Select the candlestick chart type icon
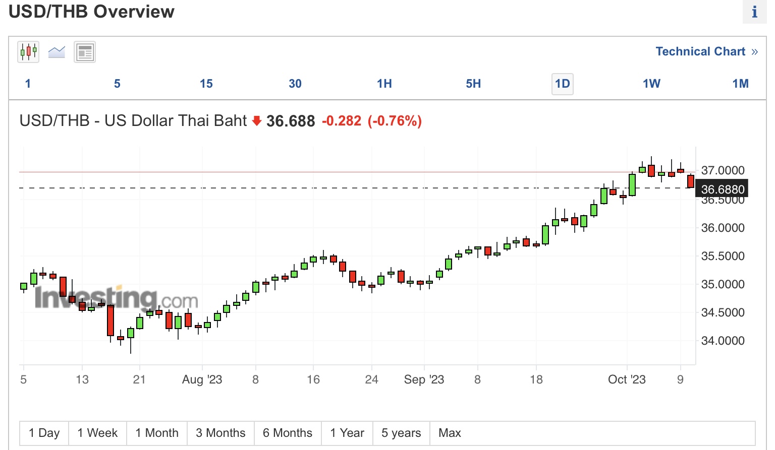The height and width of the screenshot is (450, 775). pos(28,52)
